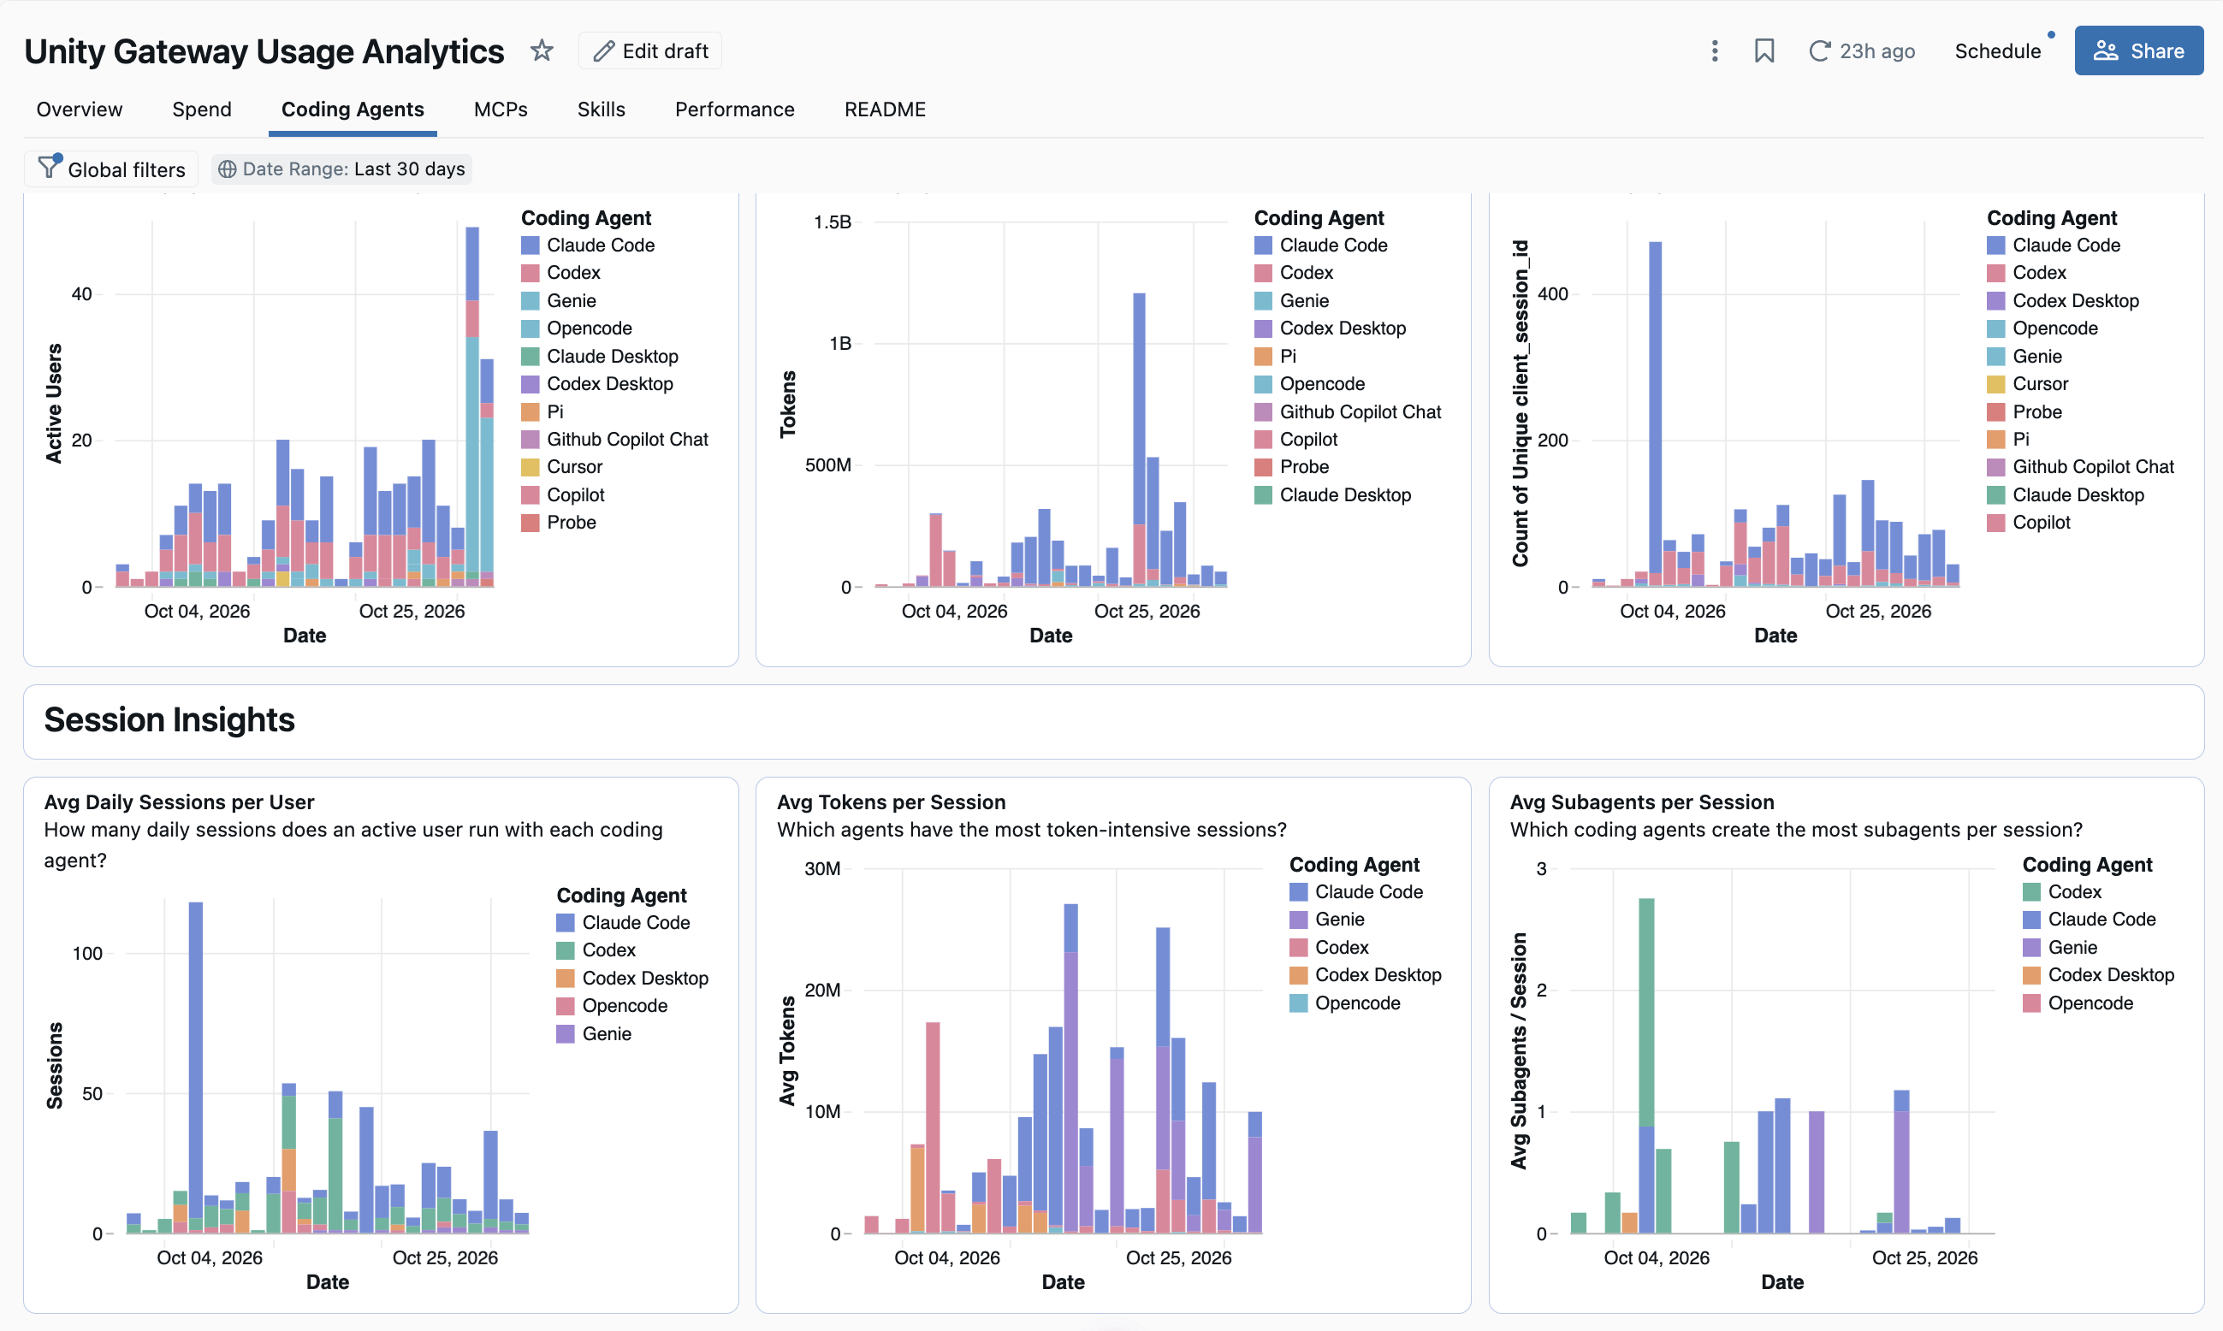The width and height of the screenshot is (2223, 1331).
Task: Switch to the MCPs tab
Action: [x=501, y=109]
